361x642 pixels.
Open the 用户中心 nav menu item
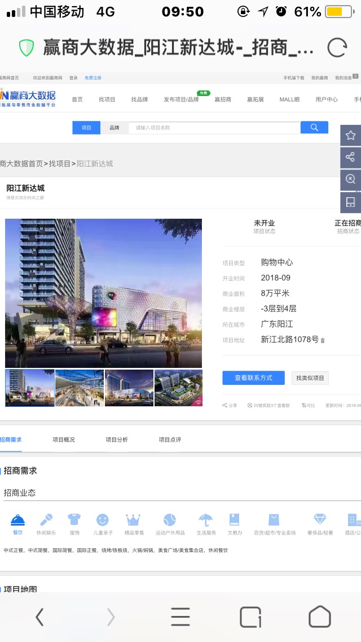327,99
